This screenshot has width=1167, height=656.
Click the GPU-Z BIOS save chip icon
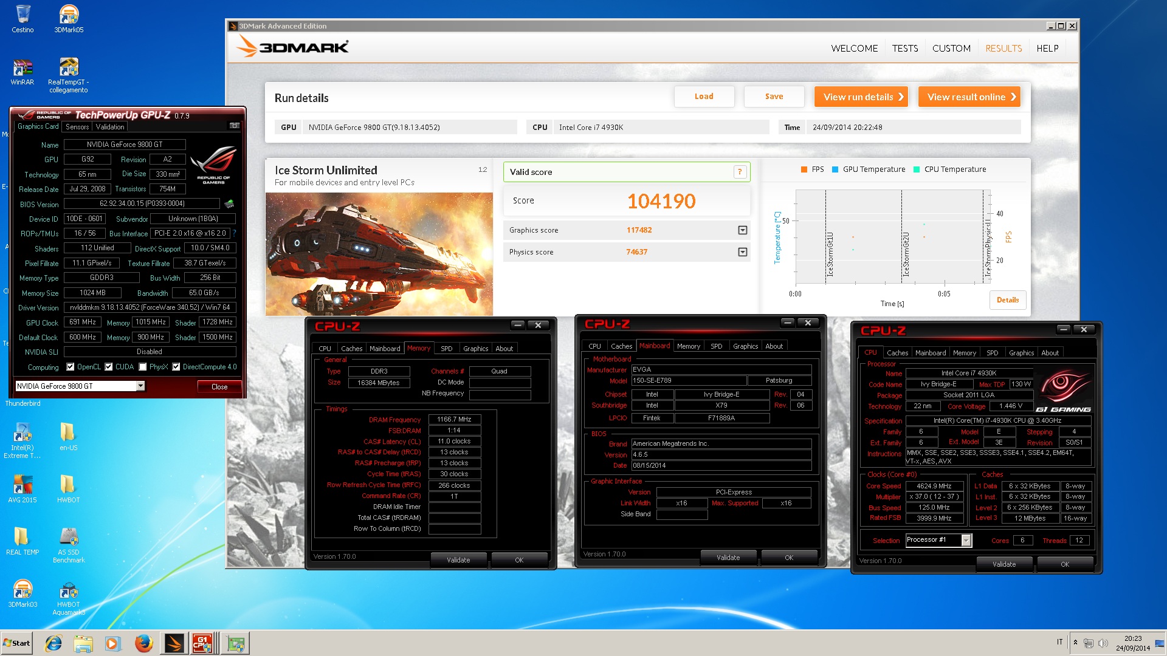(229, 203)
